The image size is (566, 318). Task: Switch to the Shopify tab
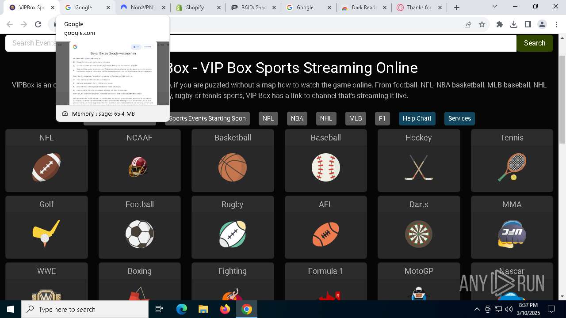[x=198, y=8]
